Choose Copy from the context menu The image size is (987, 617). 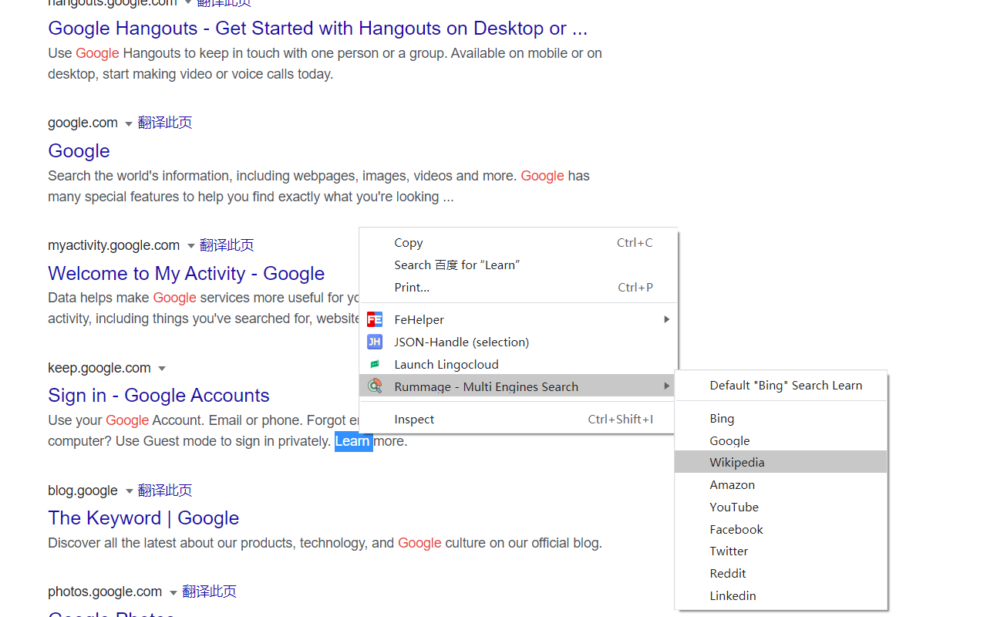pyautogui.click(x=518, y=242)
